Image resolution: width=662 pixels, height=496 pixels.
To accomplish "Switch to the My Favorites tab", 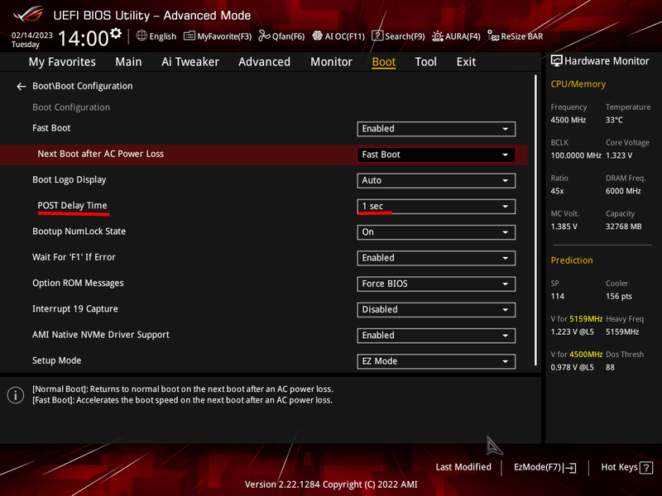I will pos(62,62).
